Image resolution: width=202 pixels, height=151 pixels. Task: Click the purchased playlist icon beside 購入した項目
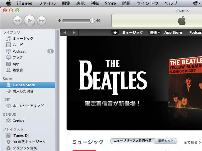pyautogui.click(x=9, y=91)
